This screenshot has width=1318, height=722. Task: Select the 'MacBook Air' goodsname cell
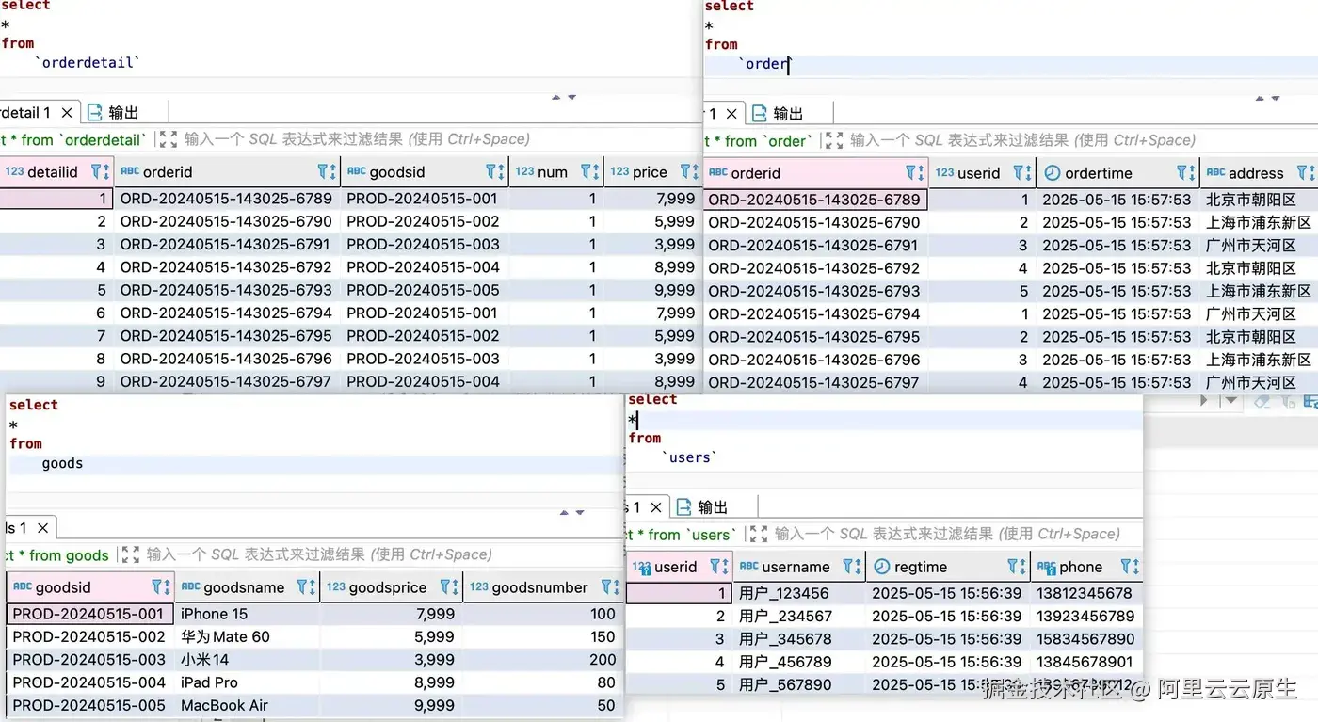247,705
